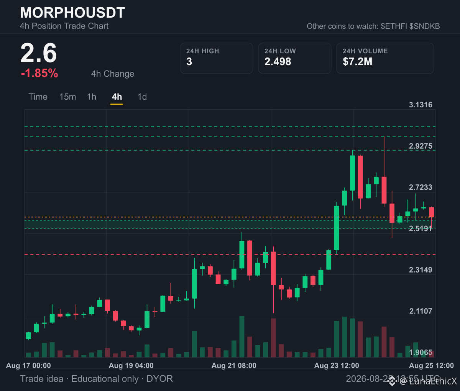
Task: Click the Trade idea disclaimer text
Action: click(x=96, y=379)
